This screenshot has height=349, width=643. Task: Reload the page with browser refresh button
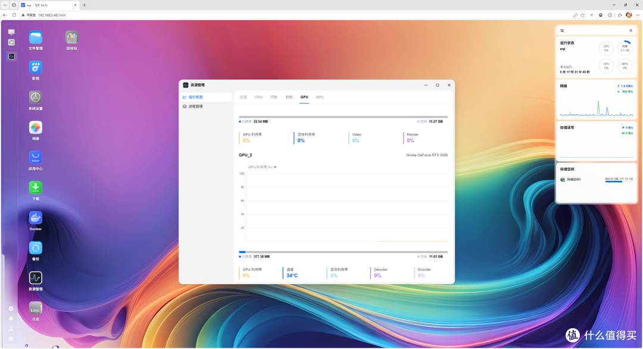point(14,15)
